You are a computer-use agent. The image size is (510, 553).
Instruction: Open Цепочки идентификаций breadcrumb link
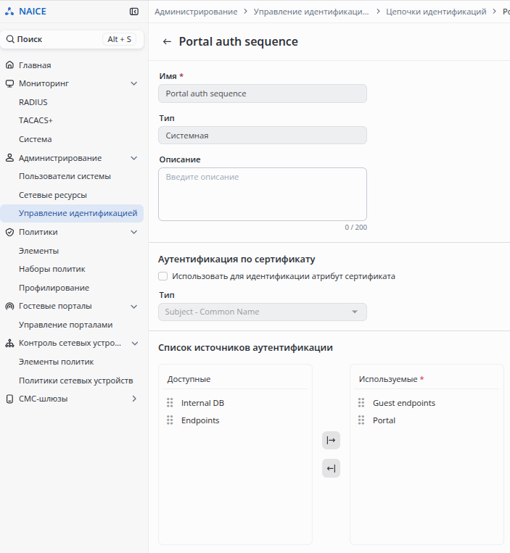click(435, 12)
